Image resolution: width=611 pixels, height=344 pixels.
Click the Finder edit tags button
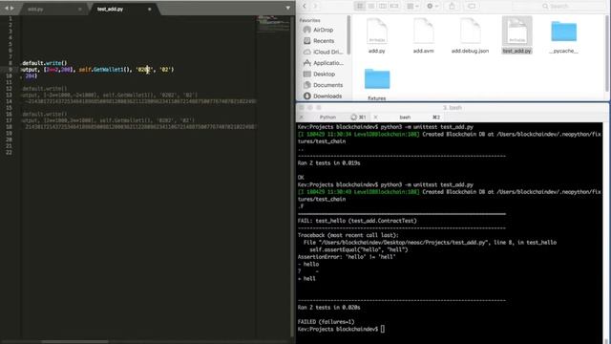pos(472,6)
